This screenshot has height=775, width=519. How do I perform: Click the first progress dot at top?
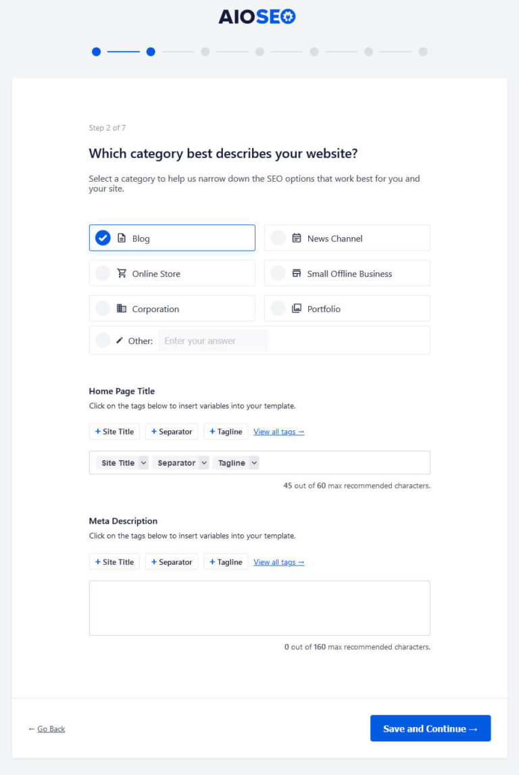[97, 51]
